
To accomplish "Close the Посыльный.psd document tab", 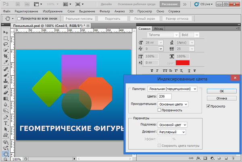I will pyautogui.click(x=88, y=26).
